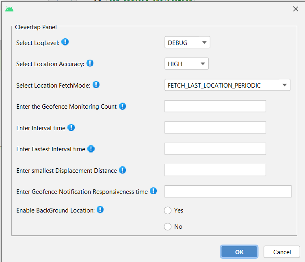Focus the smallest Displacement Distance field
This screenshot has height=262, width=305.
coord(215,170)
